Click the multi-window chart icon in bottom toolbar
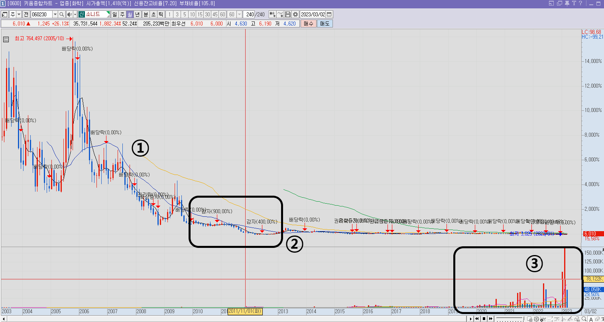Screen dimensions: 604x322 click(x=529, y=319)
